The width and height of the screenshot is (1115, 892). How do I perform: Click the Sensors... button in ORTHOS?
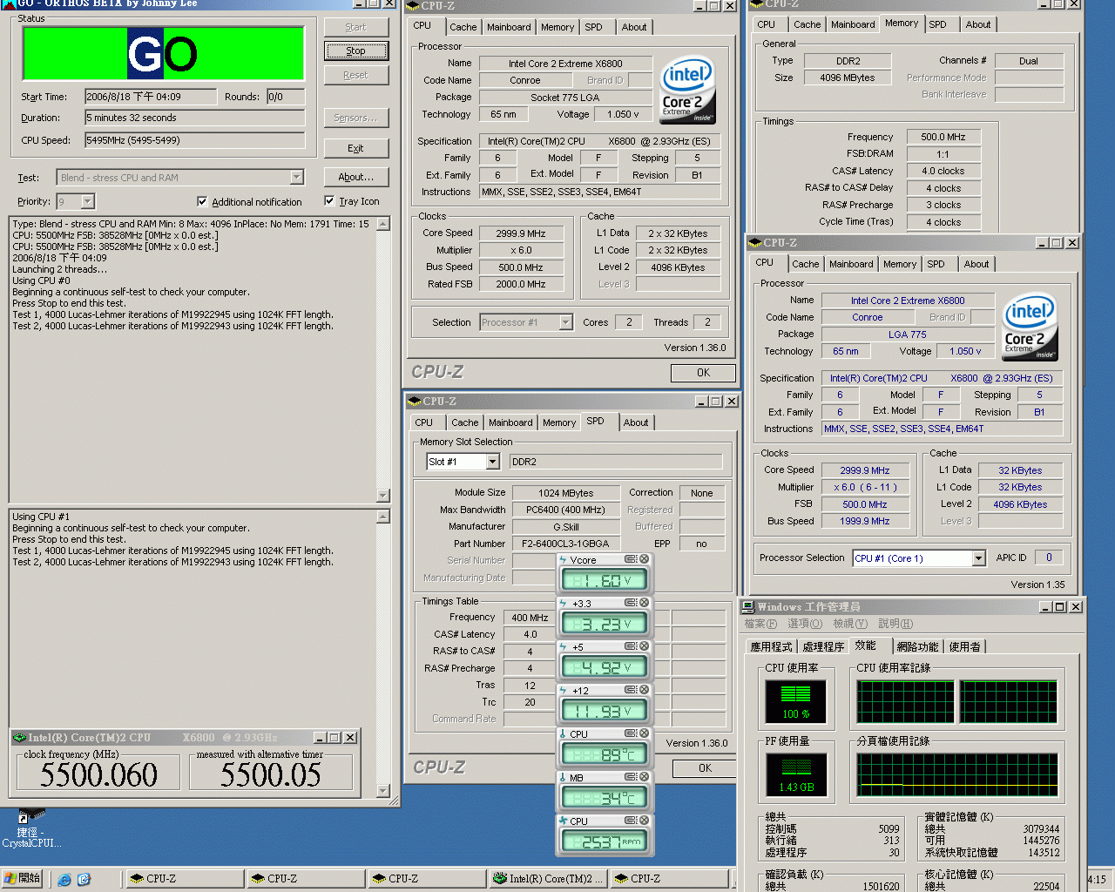(355, 118)
